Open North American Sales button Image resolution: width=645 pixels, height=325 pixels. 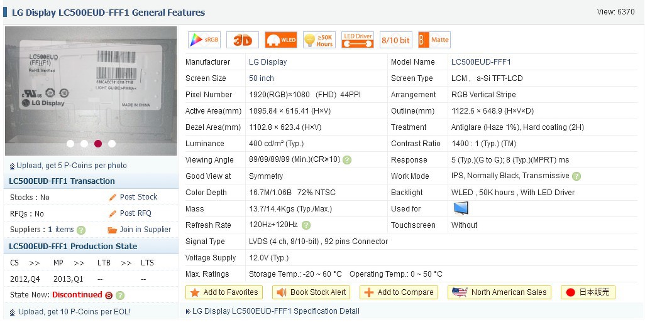point(499,292)
